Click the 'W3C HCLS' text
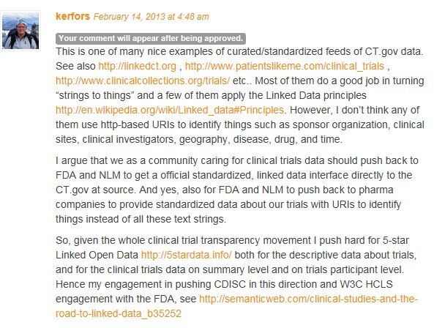 [366, 284]
